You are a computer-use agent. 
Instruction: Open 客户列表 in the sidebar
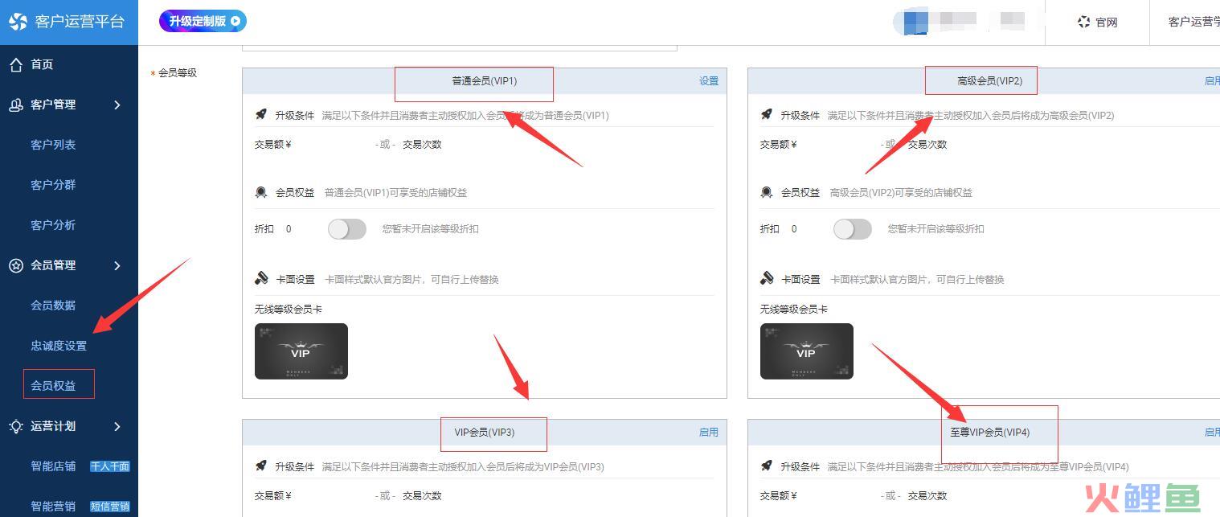(x=53, y=145)
